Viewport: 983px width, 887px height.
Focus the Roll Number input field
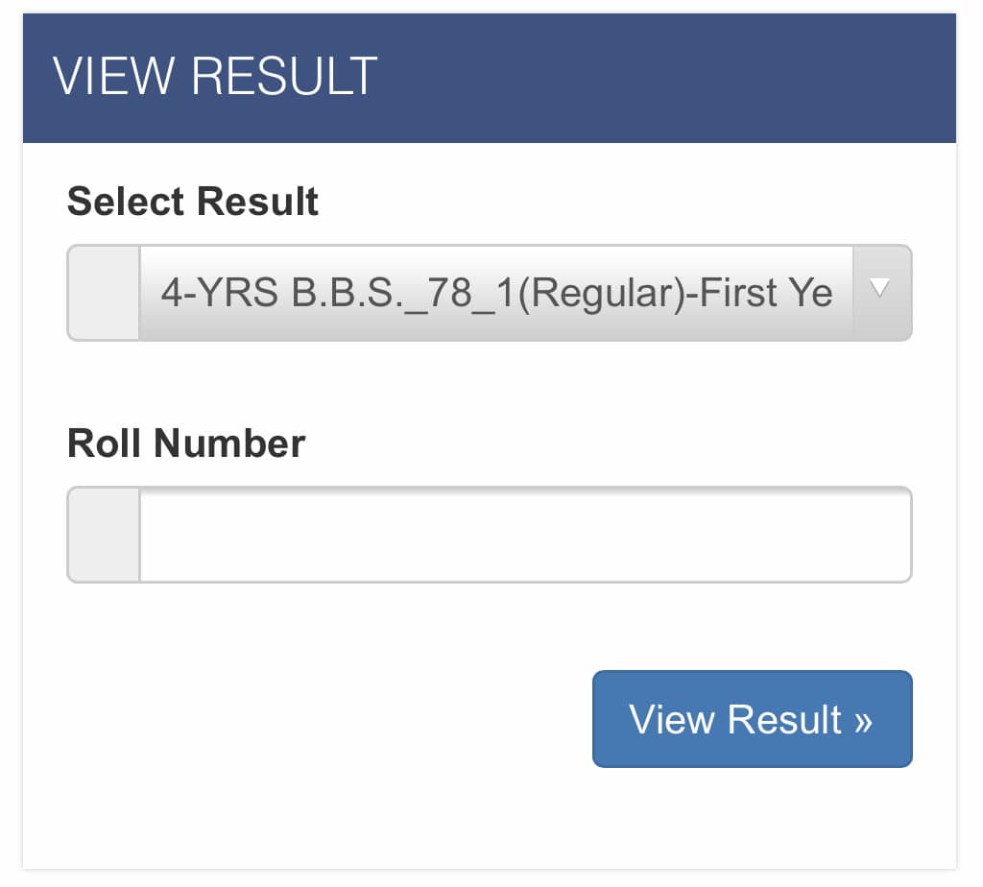tap(524, 535)
